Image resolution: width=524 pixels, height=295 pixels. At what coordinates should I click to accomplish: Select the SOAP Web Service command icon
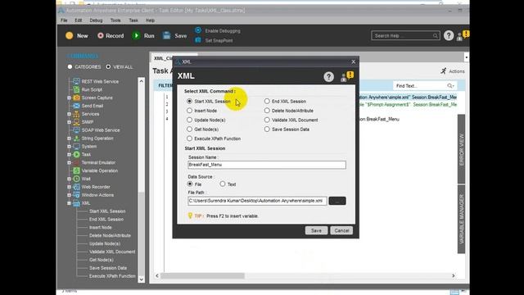pyautogui.click(x=76, y=130)
